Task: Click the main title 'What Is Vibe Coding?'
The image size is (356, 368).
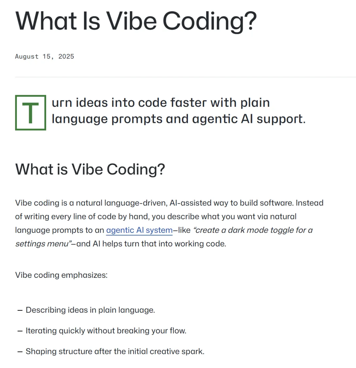Action: click(136, 21)
